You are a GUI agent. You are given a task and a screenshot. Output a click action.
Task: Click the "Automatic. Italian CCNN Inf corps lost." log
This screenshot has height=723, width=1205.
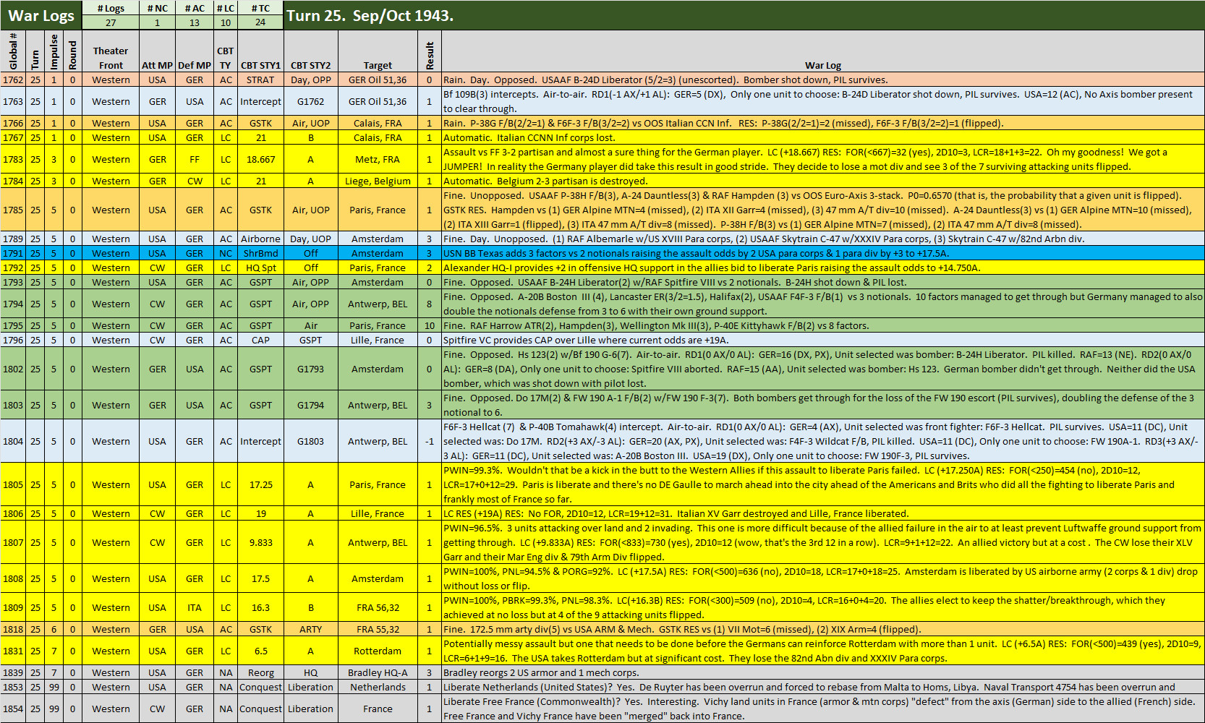tap(823, 137)
